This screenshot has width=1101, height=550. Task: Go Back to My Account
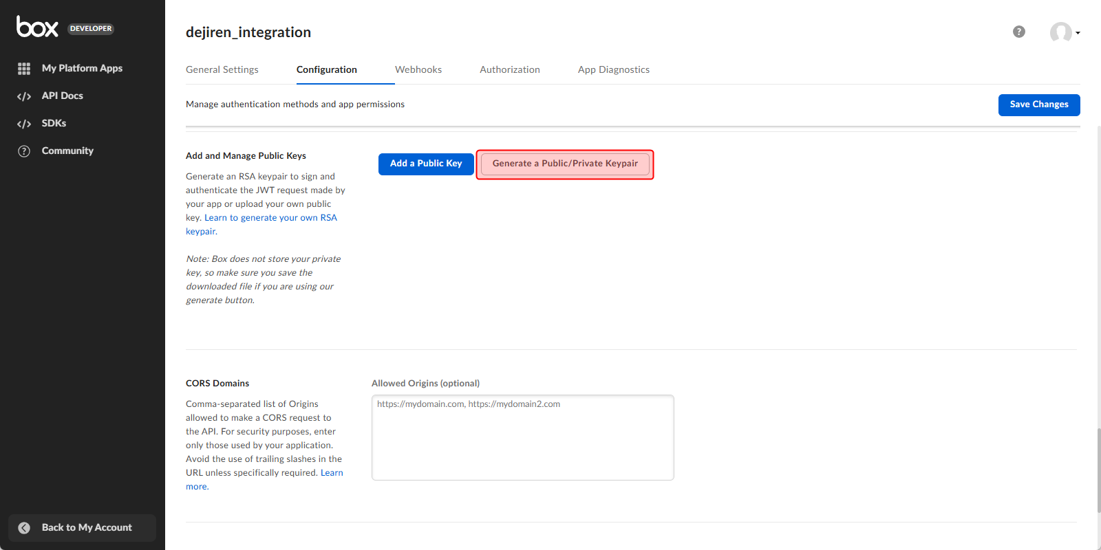point(83,528)
